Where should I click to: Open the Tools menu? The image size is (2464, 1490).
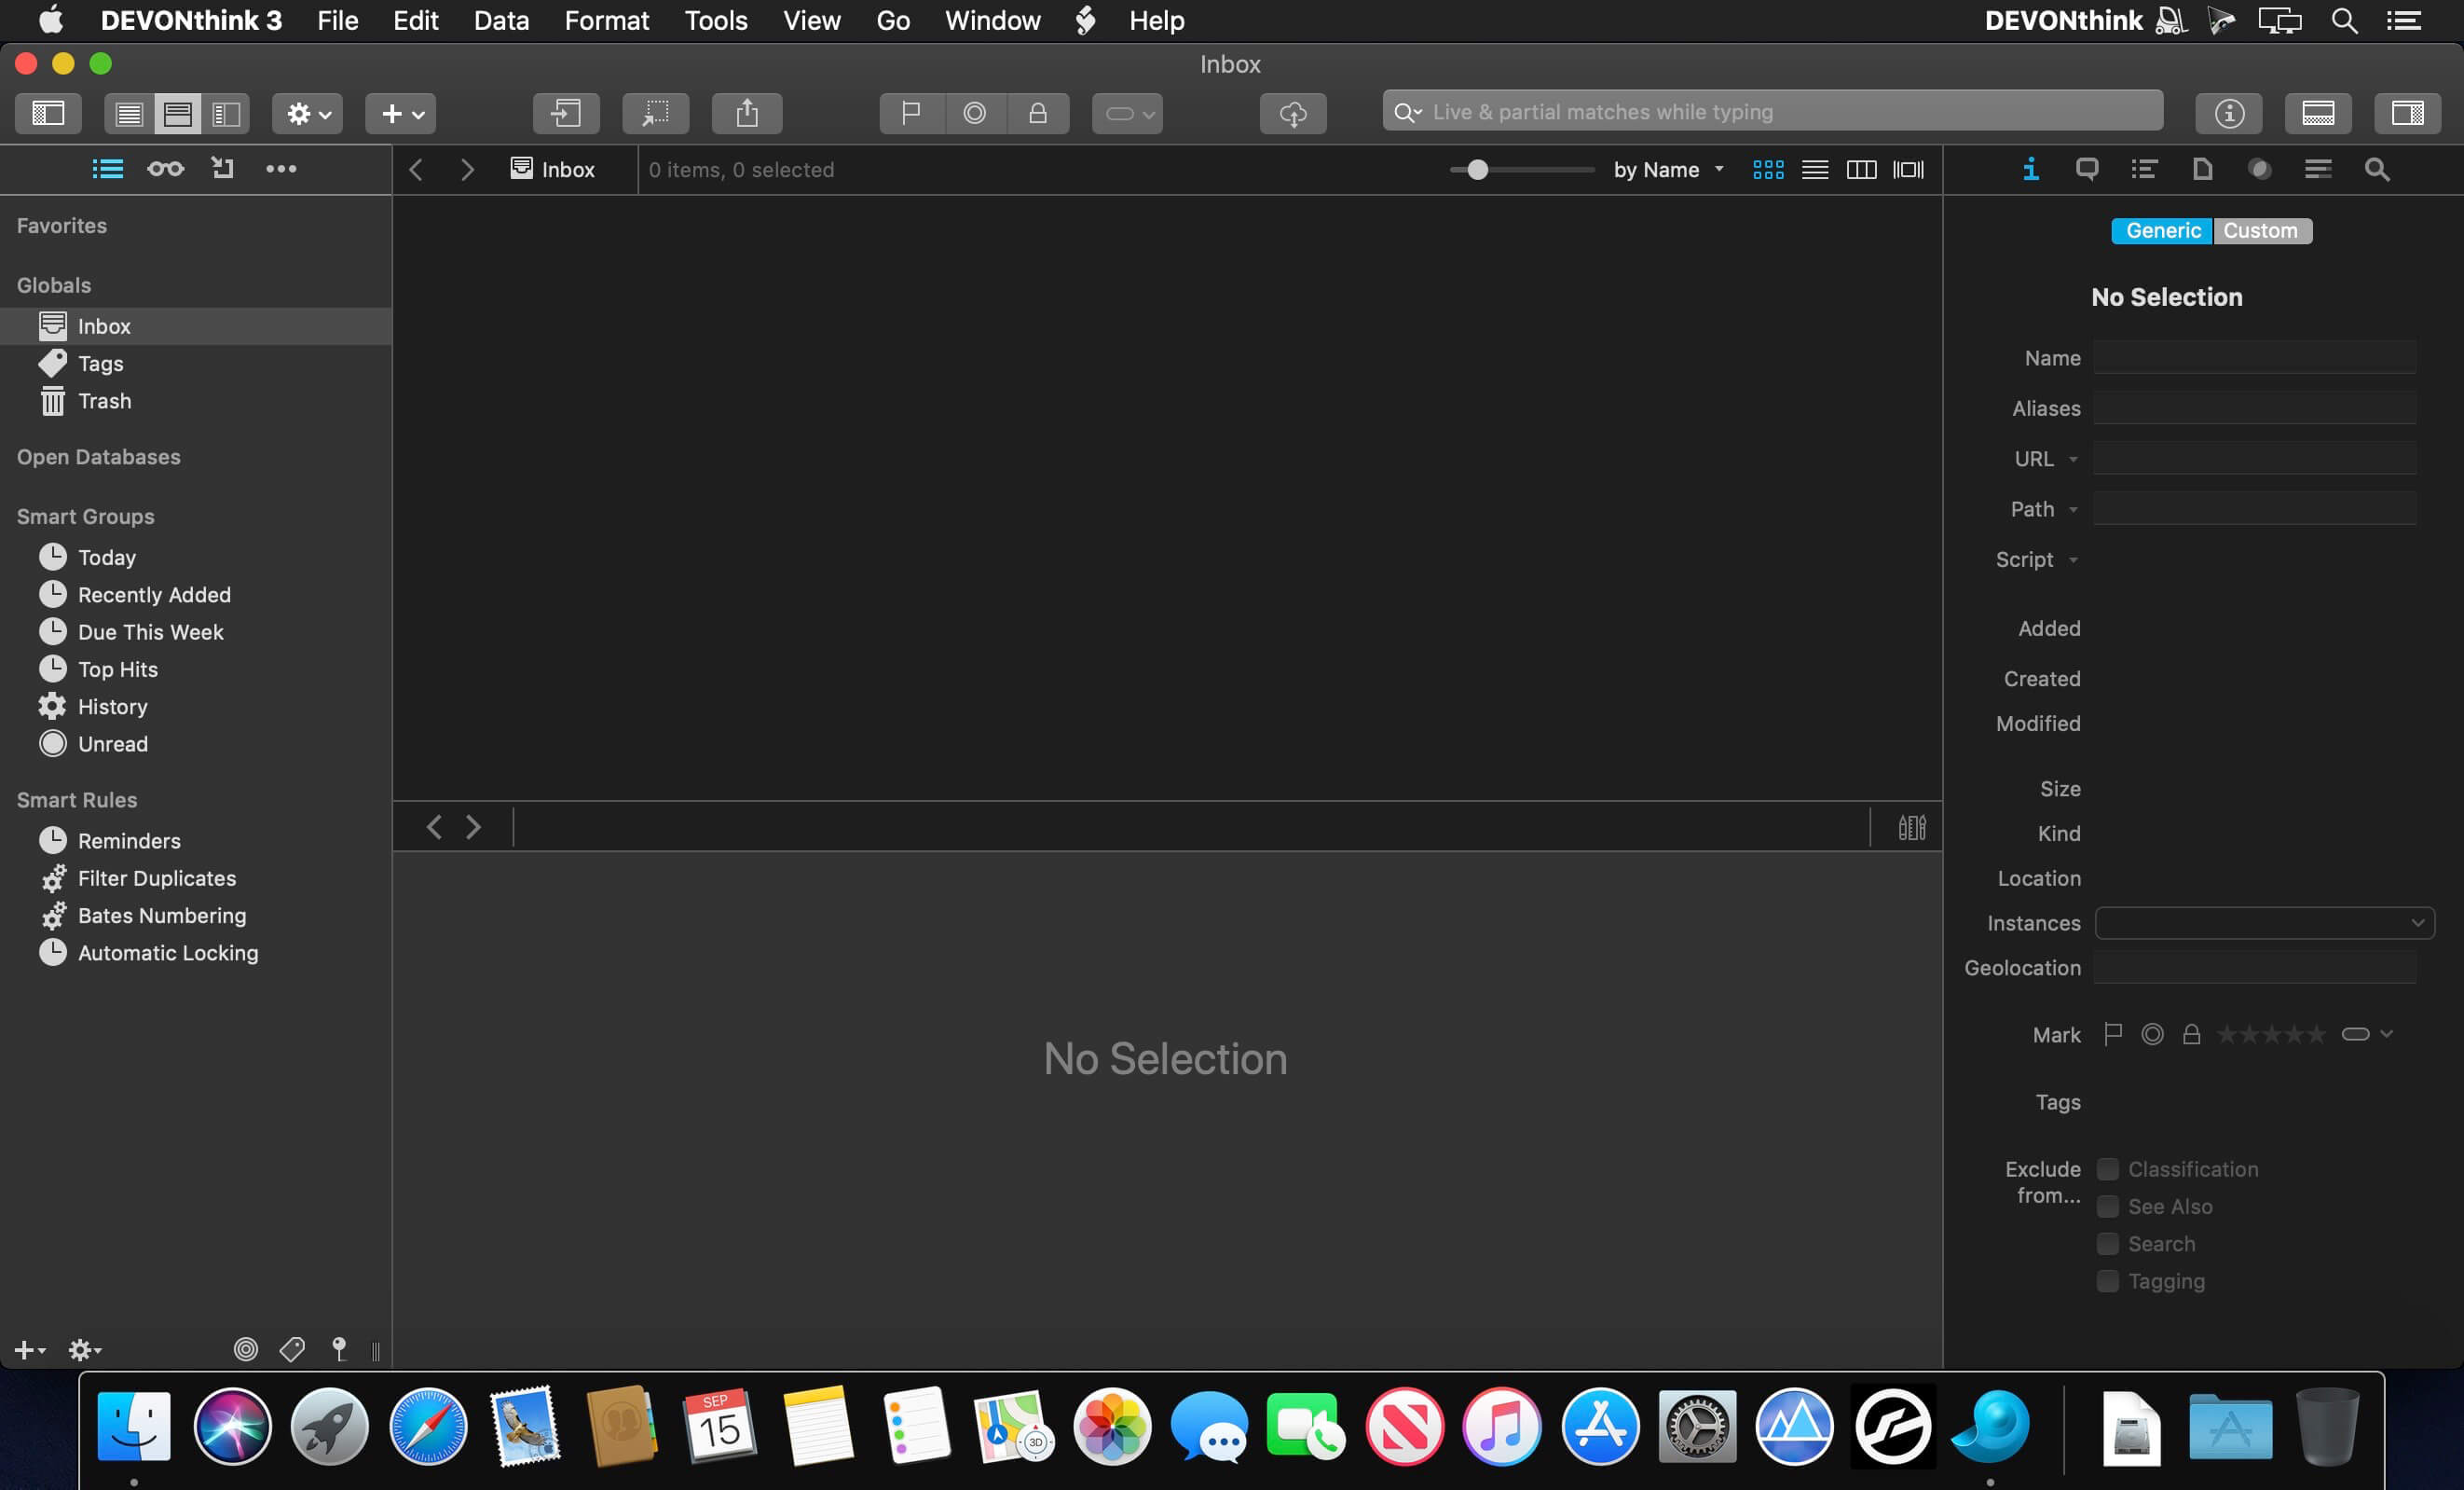point(716,20)
